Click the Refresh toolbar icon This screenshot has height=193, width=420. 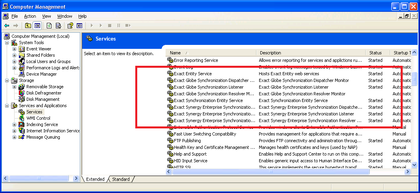point(49,26)
